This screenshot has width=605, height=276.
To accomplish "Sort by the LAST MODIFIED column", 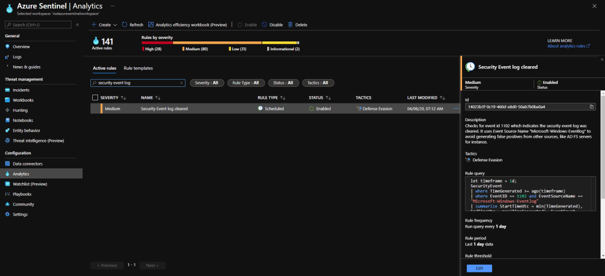I will click(426, 98).
